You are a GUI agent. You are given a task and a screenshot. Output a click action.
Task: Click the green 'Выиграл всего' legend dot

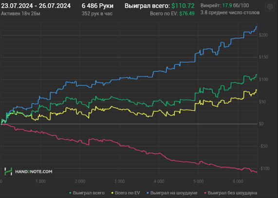tap(70, 193)
